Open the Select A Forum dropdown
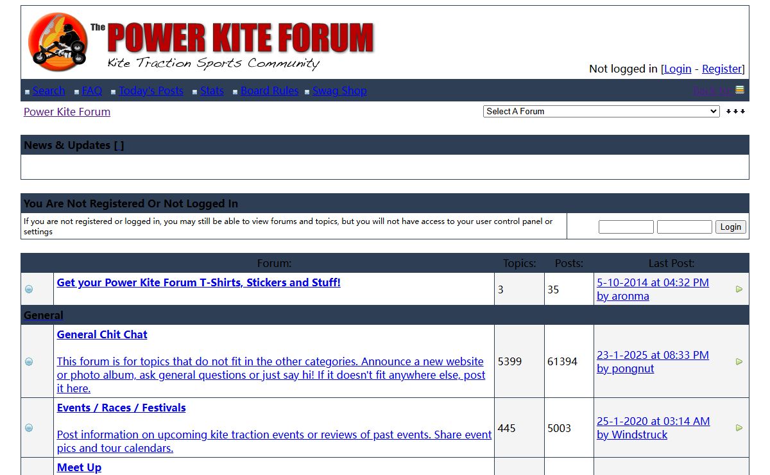The height and width of the screenshot is (475, 770). (x=601, y=112)
